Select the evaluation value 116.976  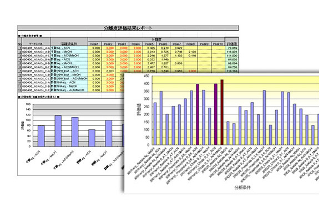pos(233,52)
